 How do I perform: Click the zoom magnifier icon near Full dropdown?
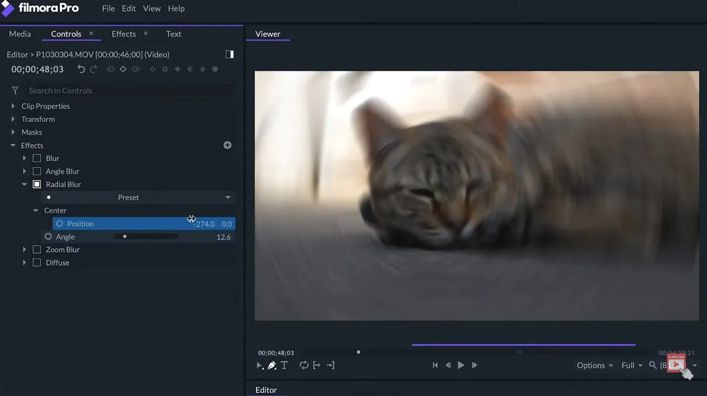point(653,365)
